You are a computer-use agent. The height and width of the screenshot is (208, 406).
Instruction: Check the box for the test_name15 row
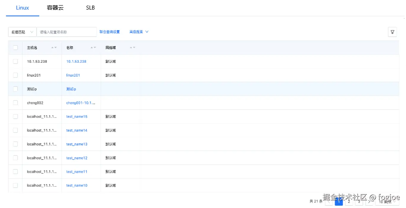pyautogui.click(x=15, y=117)
